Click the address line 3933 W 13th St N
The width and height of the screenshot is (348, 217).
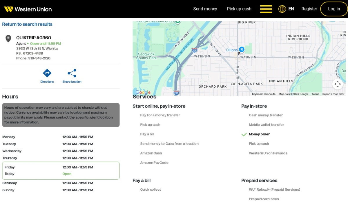[37, 49]
